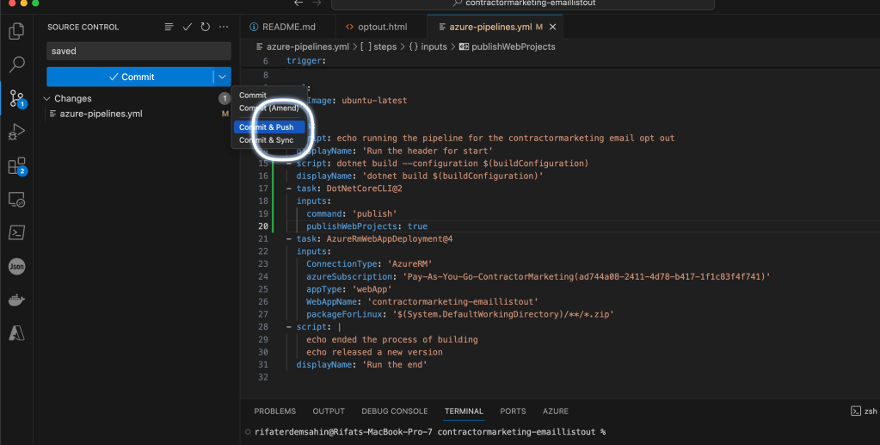Click the commit message input containing 'saved'
This screenshot has height=445, width=880.
pyautogui.click(x=138, y=51)
